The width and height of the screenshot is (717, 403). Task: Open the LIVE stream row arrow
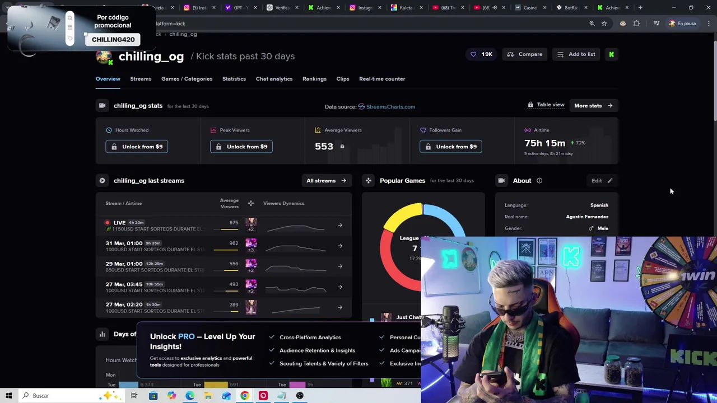pyautogui.click(x=340, y=226)
